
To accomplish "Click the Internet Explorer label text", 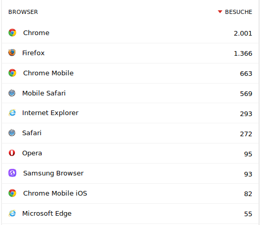I will coord(50,113).
